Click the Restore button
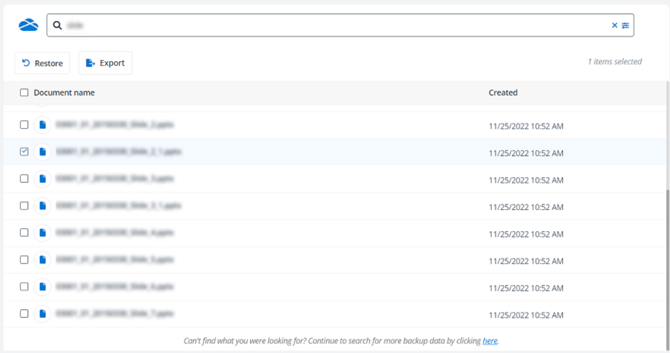 (x=42, y=62)
